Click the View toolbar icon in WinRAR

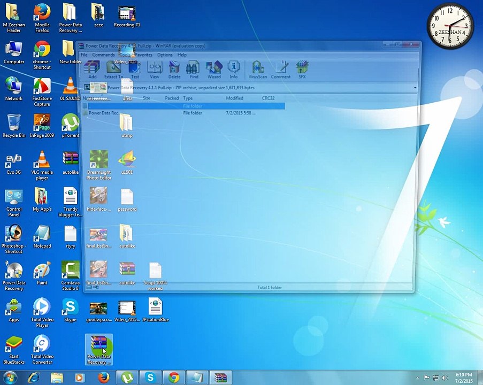click(155, 70)
